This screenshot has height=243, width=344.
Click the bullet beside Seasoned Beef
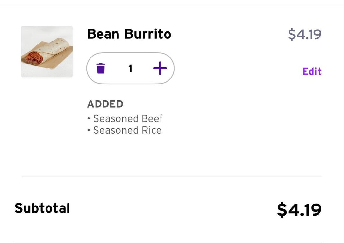click(89, 119)
